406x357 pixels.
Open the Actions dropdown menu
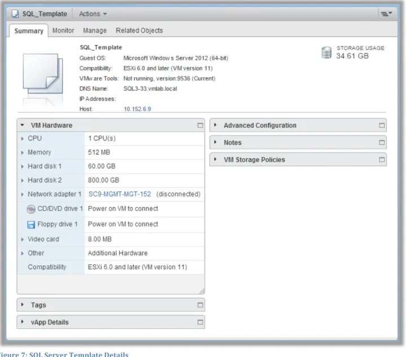coord(92,14)
